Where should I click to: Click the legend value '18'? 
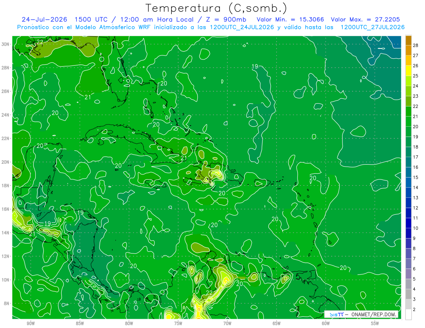tap(416, 147)
